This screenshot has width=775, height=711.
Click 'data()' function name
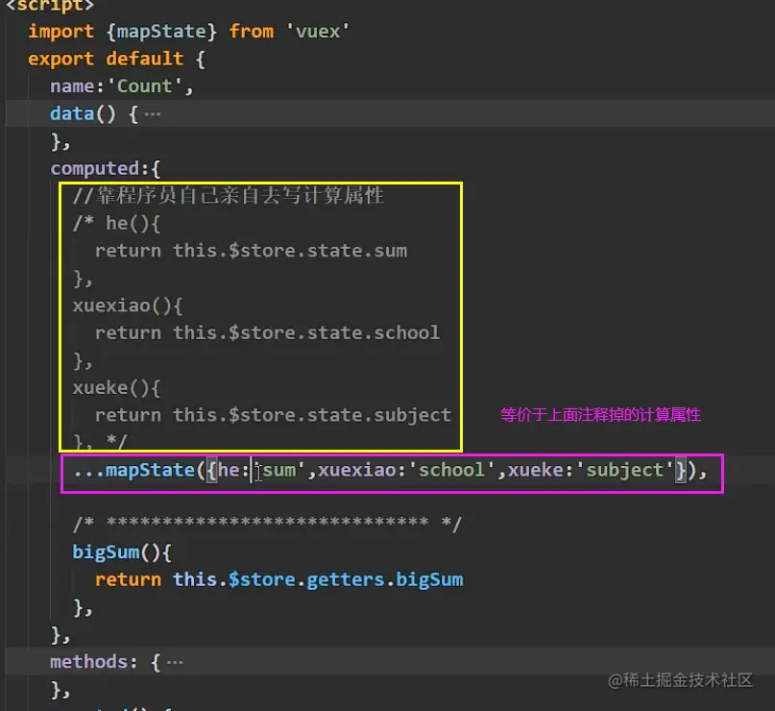83,113
